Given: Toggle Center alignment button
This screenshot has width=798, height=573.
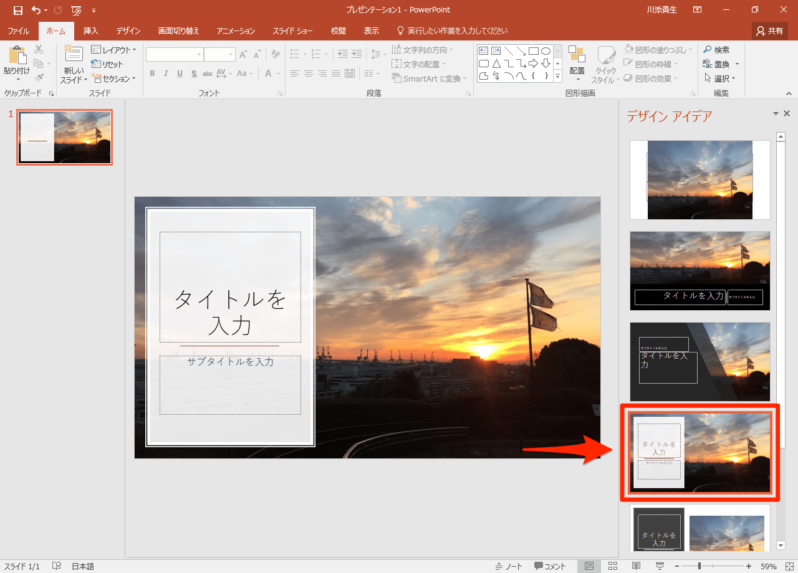Looking at the screenshot, I should [x=309, y=73].
